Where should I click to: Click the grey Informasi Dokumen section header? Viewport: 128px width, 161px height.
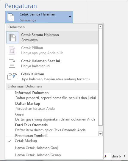pos(52,86)
